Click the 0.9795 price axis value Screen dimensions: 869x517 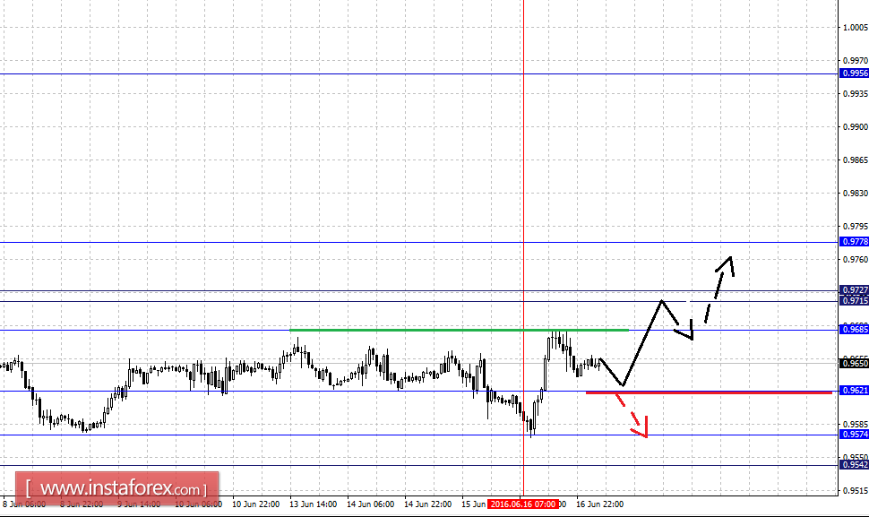tap(856, 227)
